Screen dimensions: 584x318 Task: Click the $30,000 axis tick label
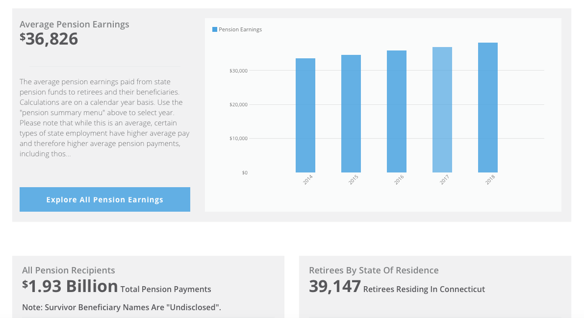point(240,70)
